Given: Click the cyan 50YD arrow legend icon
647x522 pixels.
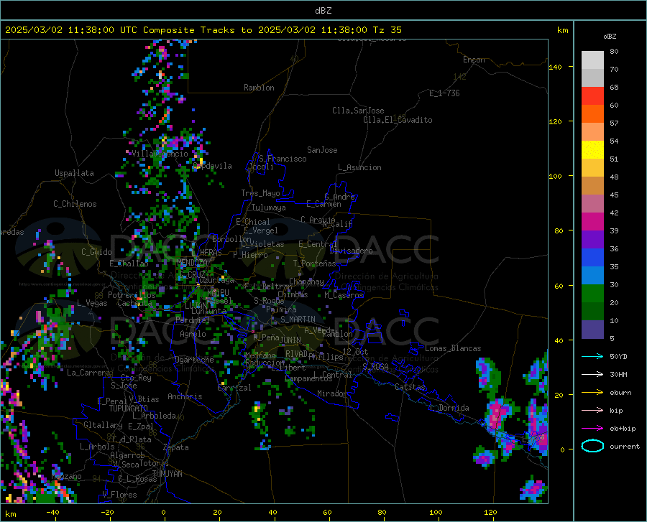Looking at the screenshot, I should click(592, 356).
